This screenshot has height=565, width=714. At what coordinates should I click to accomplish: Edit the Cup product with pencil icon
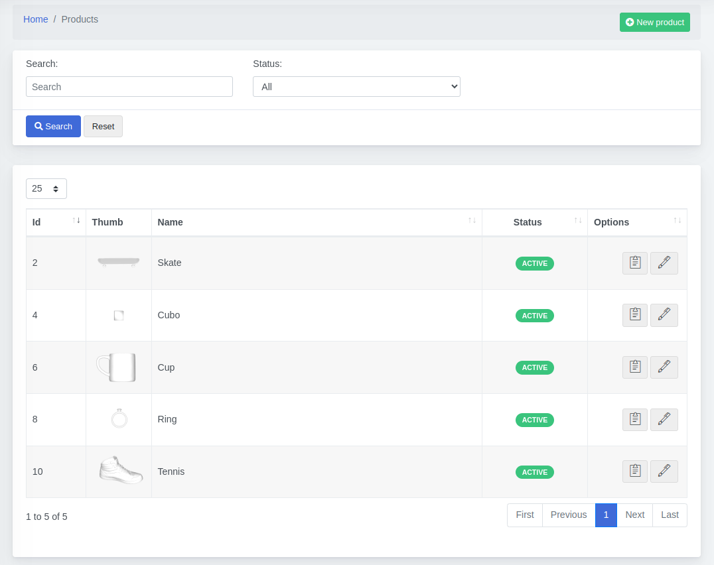click(x=664, y=367)
